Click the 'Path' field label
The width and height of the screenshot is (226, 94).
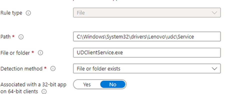(x=6, y=37)
